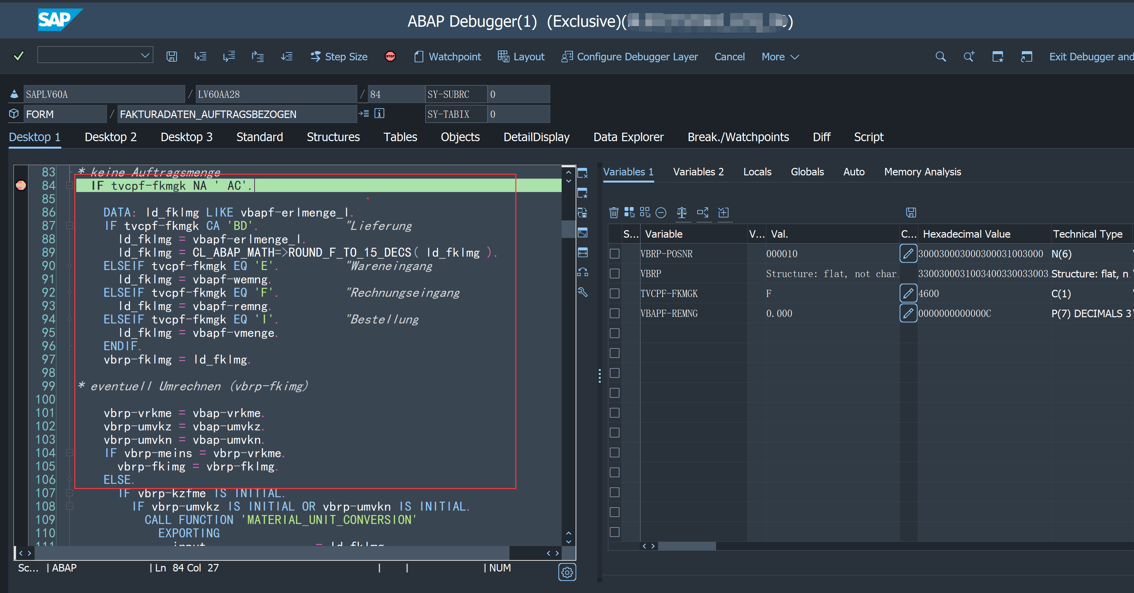
Task: Click the Continue execution icon
Action: [287, 56]
